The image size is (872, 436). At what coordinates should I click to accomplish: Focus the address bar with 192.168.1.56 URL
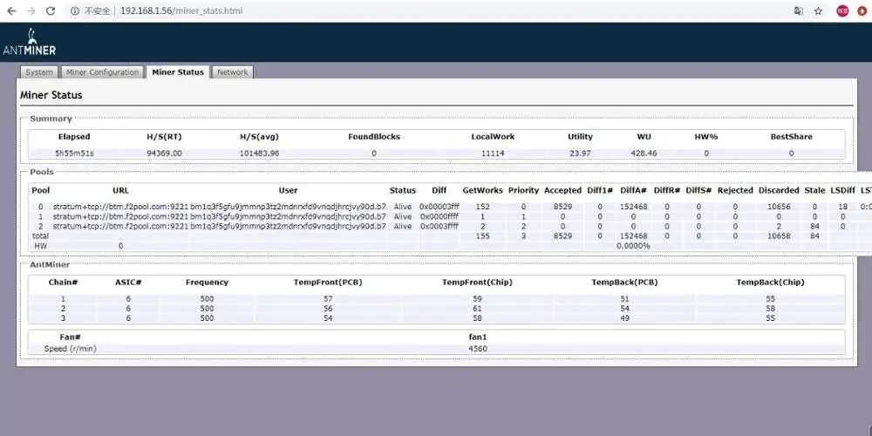coord(181,11)
